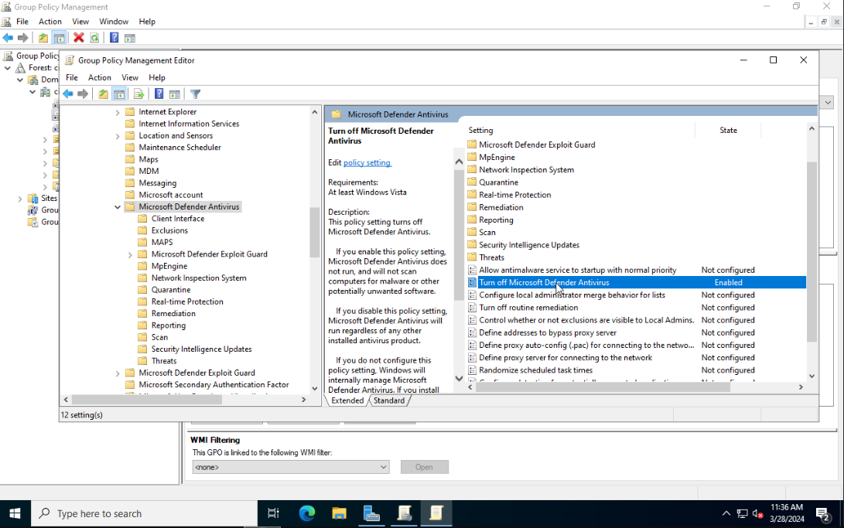Open the WMI filter dropdown
Viewport: 844px width, 528px height.
click(383, 467)
